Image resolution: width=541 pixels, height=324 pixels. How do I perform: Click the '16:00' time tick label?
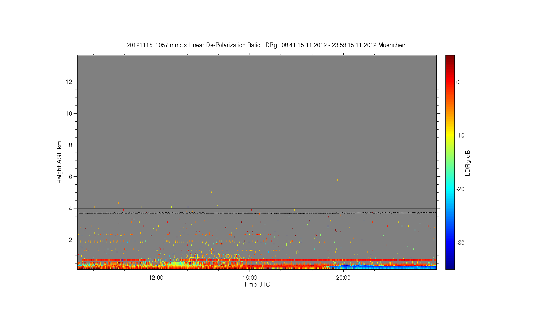point(250,278)
